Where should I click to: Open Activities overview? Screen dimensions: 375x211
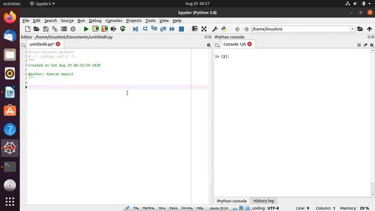12,4
